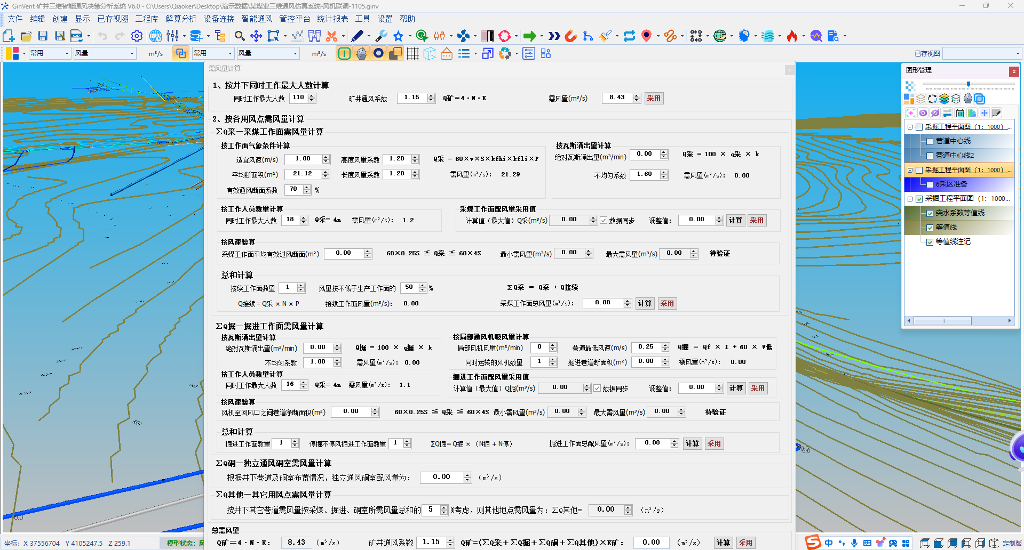Viewport: 1024px width, 550px height.
Task: Toggle 6采区准备 layer checkbox
Action: coord(930,184)
